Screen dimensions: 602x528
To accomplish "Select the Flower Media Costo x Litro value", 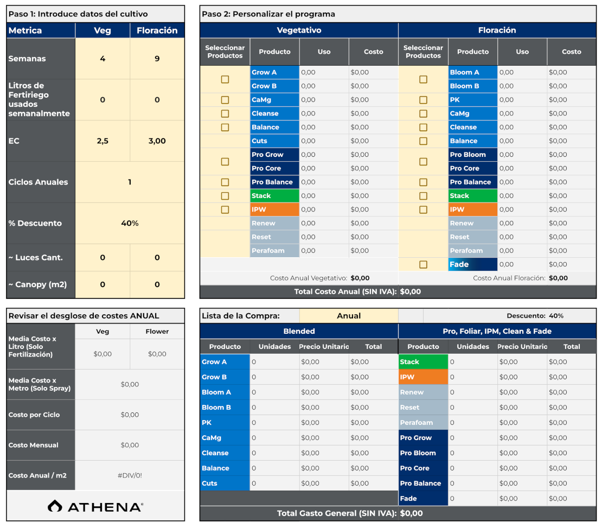I will pos(157,354).
